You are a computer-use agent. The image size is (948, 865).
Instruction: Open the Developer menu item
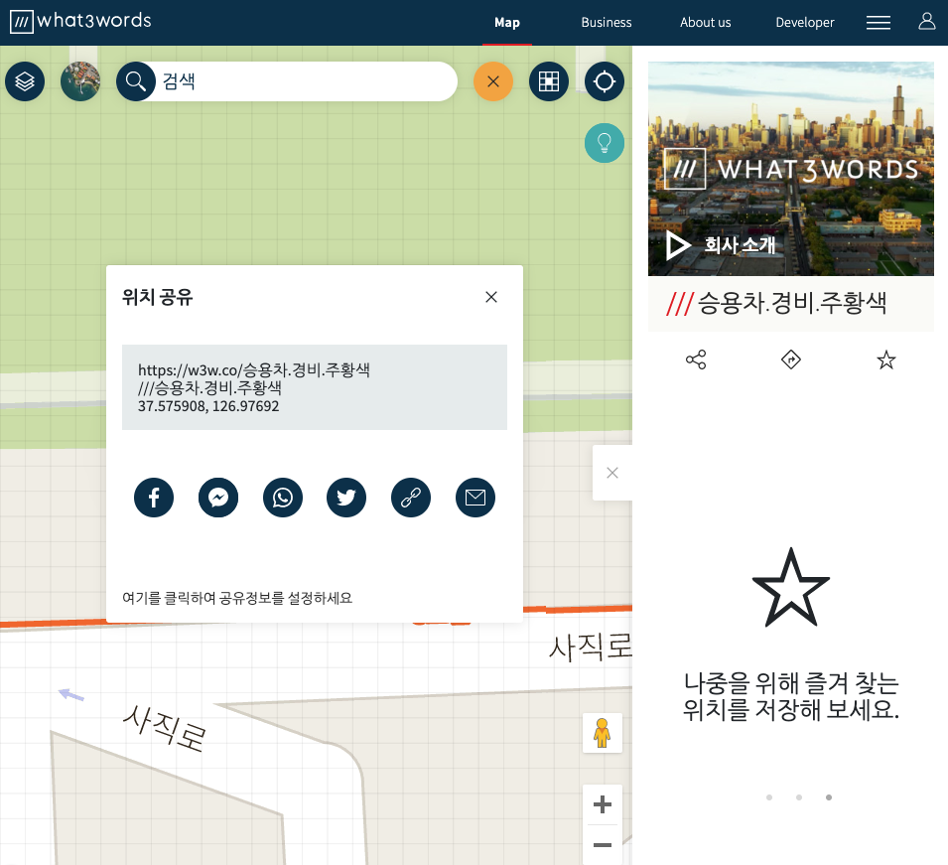[805, 23]
